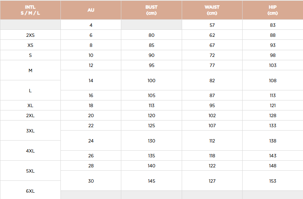Click the HIP (cm) column header

point(273,10)
